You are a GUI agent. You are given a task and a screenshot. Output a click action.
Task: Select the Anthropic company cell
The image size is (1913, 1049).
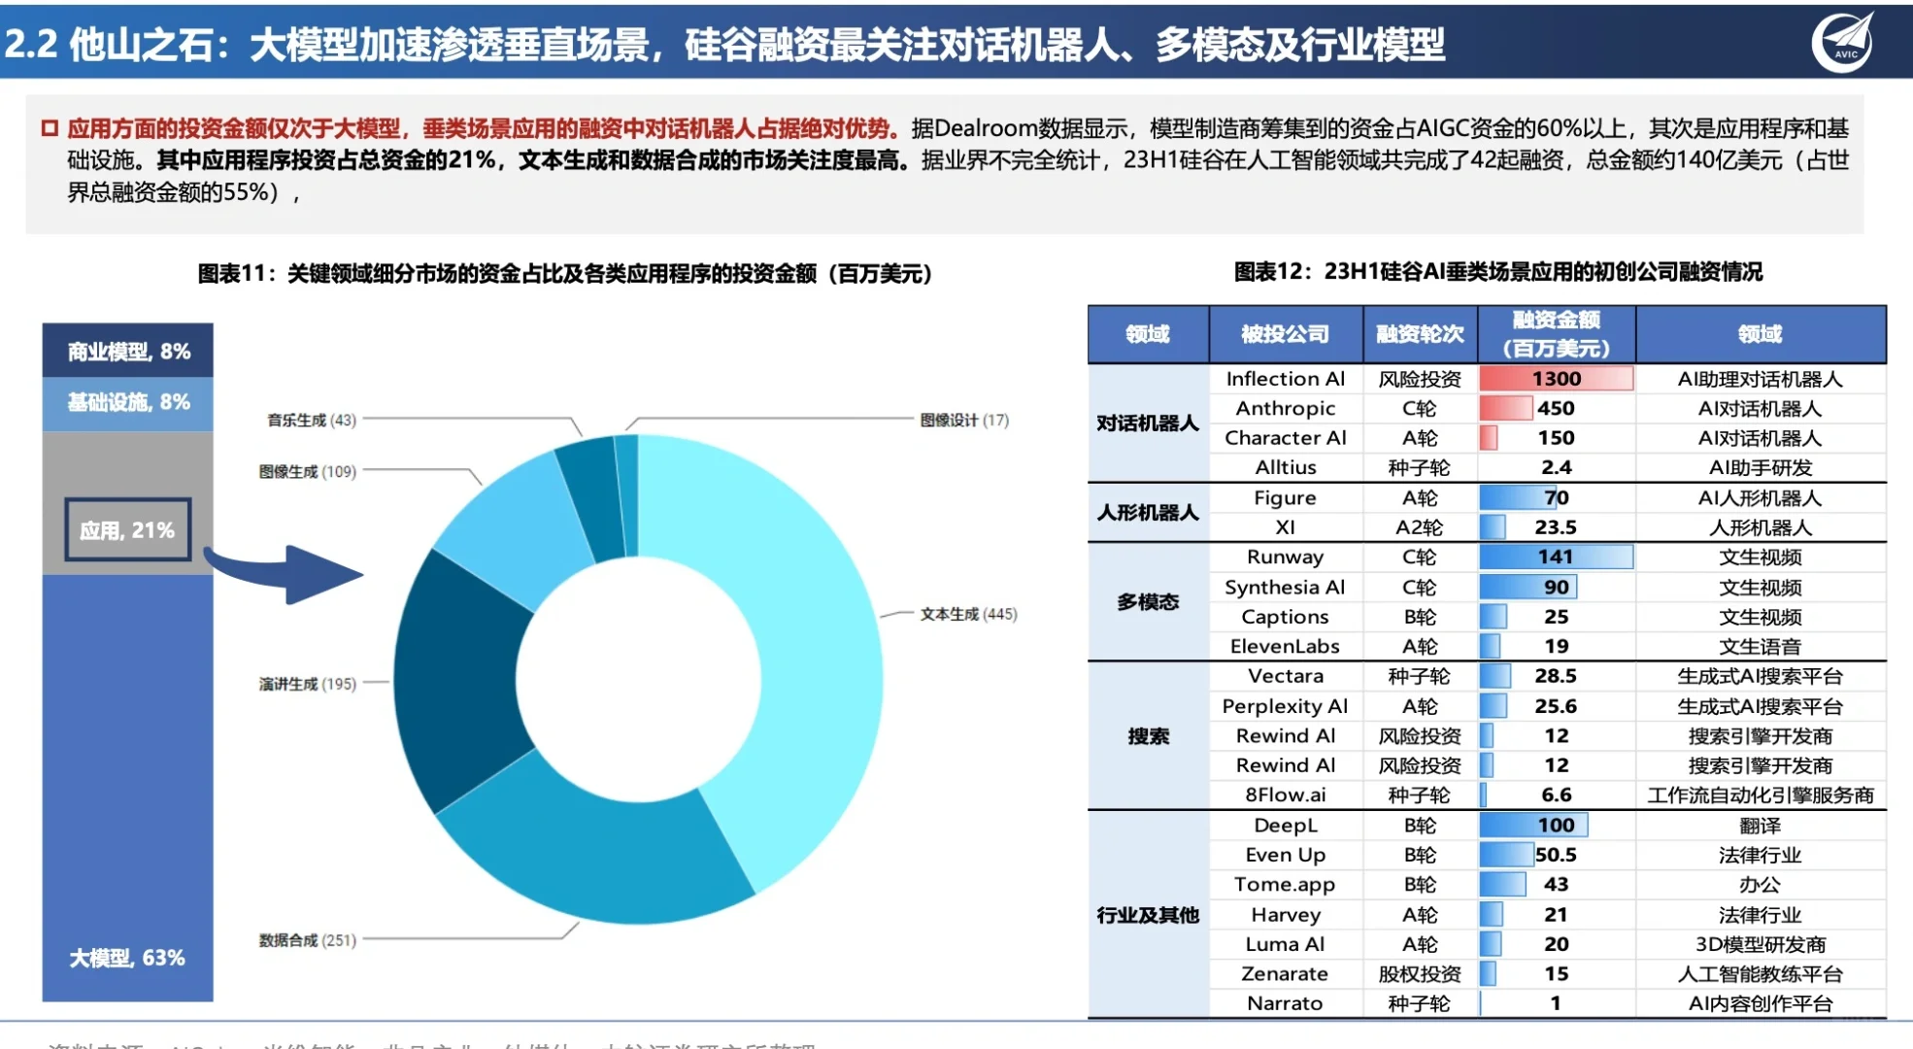point(1286,409)
